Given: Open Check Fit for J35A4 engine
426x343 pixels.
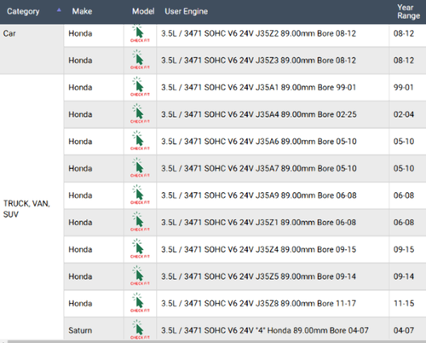Looking at the screenshot, I should coord(140,114).
